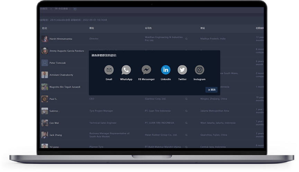Click the CEO job title cell
The image size is (299, 172).
92,99
